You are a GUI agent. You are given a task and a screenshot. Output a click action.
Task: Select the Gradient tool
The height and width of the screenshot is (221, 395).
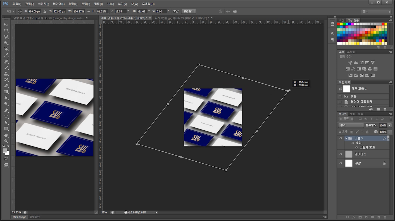pyautogui.click(x=6, y=92)
